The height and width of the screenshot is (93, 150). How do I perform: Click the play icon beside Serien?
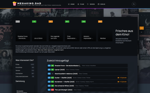88,4
